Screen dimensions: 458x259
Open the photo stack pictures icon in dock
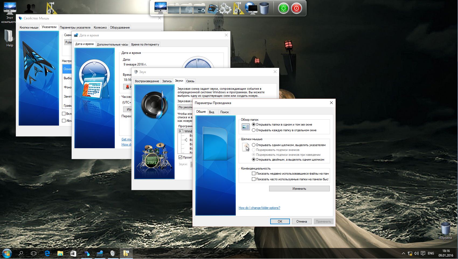(x=213, y=9)
